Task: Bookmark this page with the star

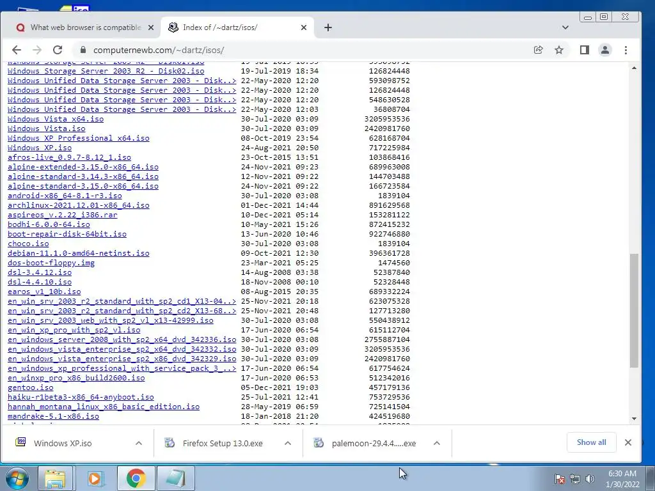Action: [x=559, y=50]
